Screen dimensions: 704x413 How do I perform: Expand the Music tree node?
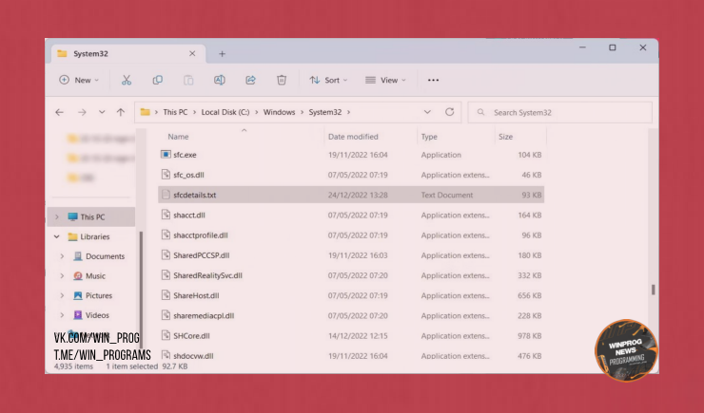pos(62,276)
